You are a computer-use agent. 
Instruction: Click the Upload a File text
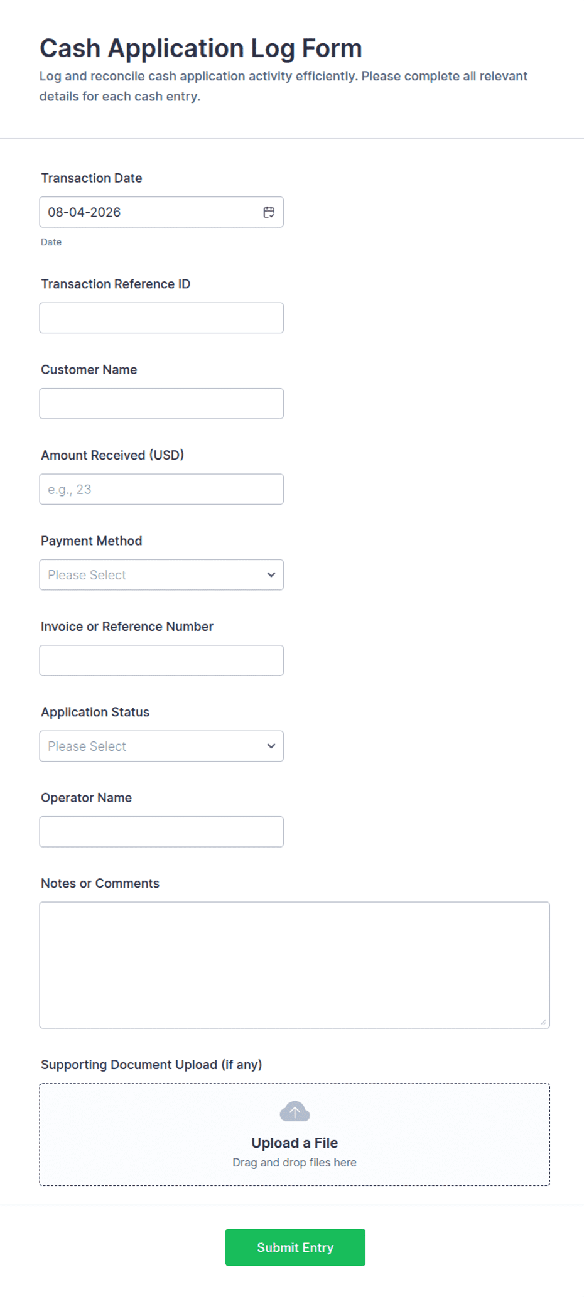coord(295,1143)
